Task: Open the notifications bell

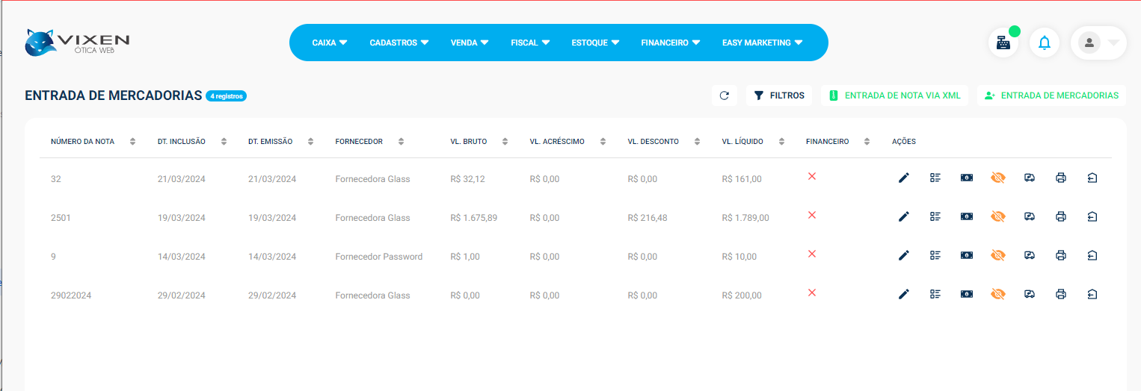Action: tap(1045, 43)
